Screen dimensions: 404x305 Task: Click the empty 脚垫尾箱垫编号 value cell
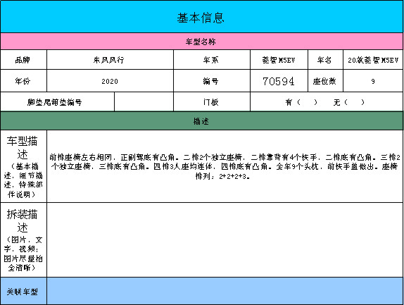tap(144, 102)
